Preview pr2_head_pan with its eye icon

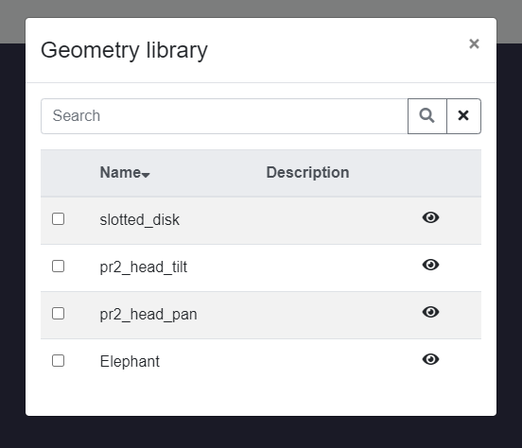point(430,312)
